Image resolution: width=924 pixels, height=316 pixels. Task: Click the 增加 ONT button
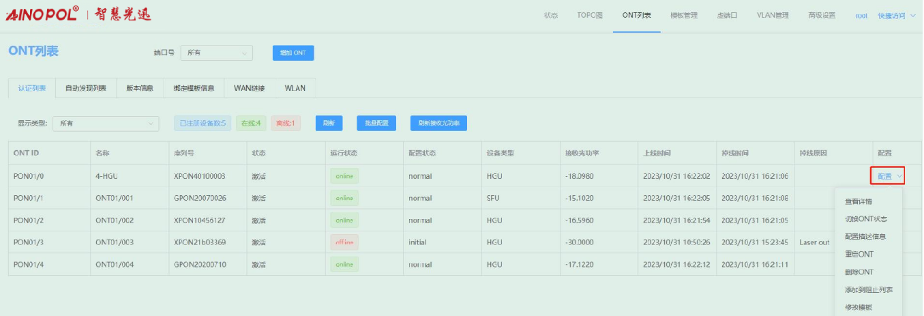[x=293, y=53]
